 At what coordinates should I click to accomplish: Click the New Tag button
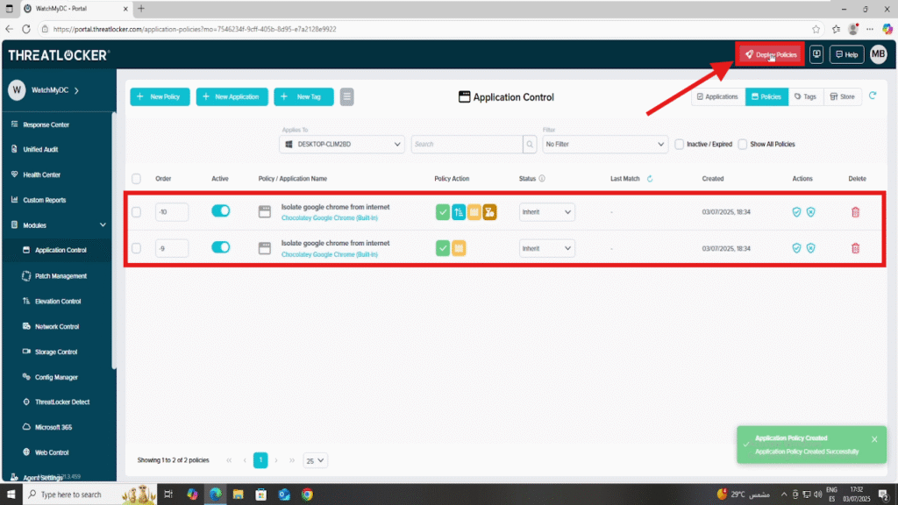tap(303, 96)
